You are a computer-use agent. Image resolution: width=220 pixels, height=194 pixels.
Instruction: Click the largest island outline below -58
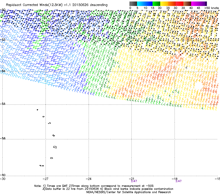pos(55,147)
